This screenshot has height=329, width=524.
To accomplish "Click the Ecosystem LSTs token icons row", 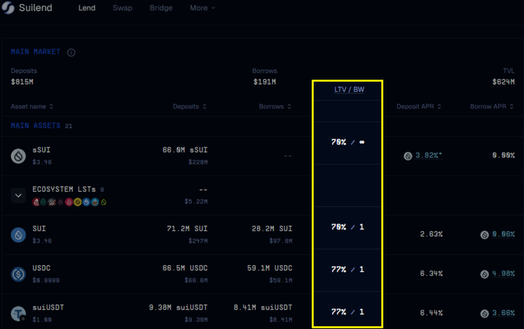I will tap(70, 202).
